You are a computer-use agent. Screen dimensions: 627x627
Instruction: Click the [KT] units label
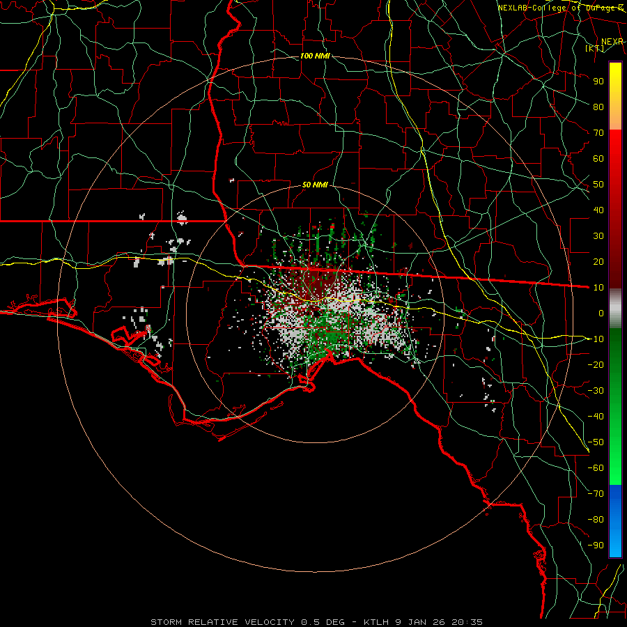[x=594, y=48]
